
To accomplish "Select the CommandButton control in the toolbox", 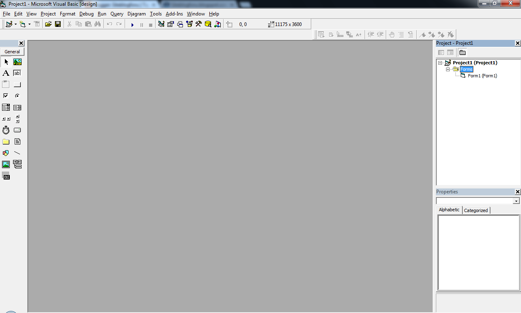I will [17, 84].
